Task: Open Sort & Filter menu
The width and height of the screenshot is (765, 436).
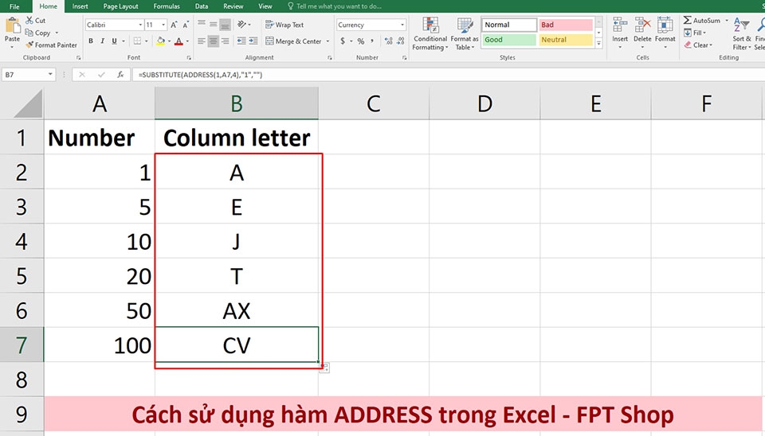Action: click(742, 33)
